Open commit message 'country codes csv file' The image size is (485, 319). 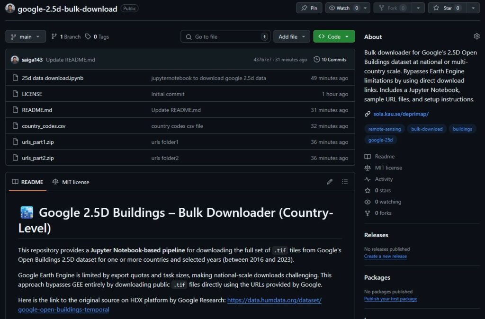point(177,126)
